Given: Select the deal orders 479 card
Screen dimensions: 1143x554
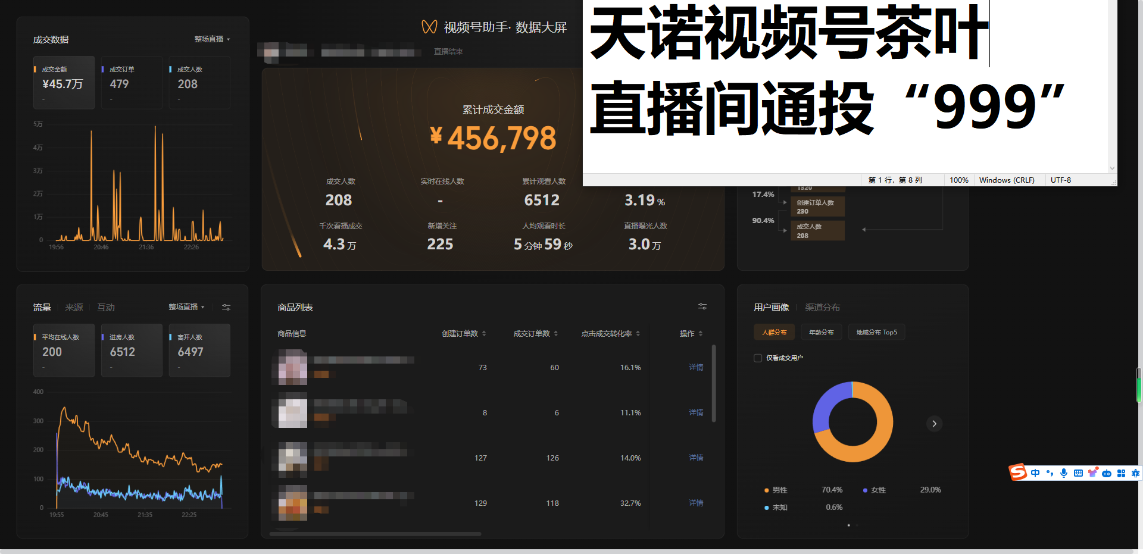Looking at the screenshot, I should pos(132,83).
